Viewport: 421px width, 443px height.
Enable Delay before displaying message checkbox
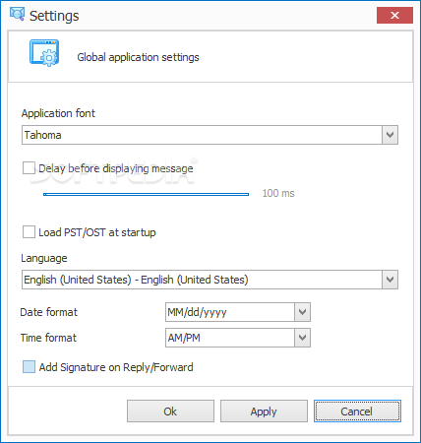click(x=29, y=168)
